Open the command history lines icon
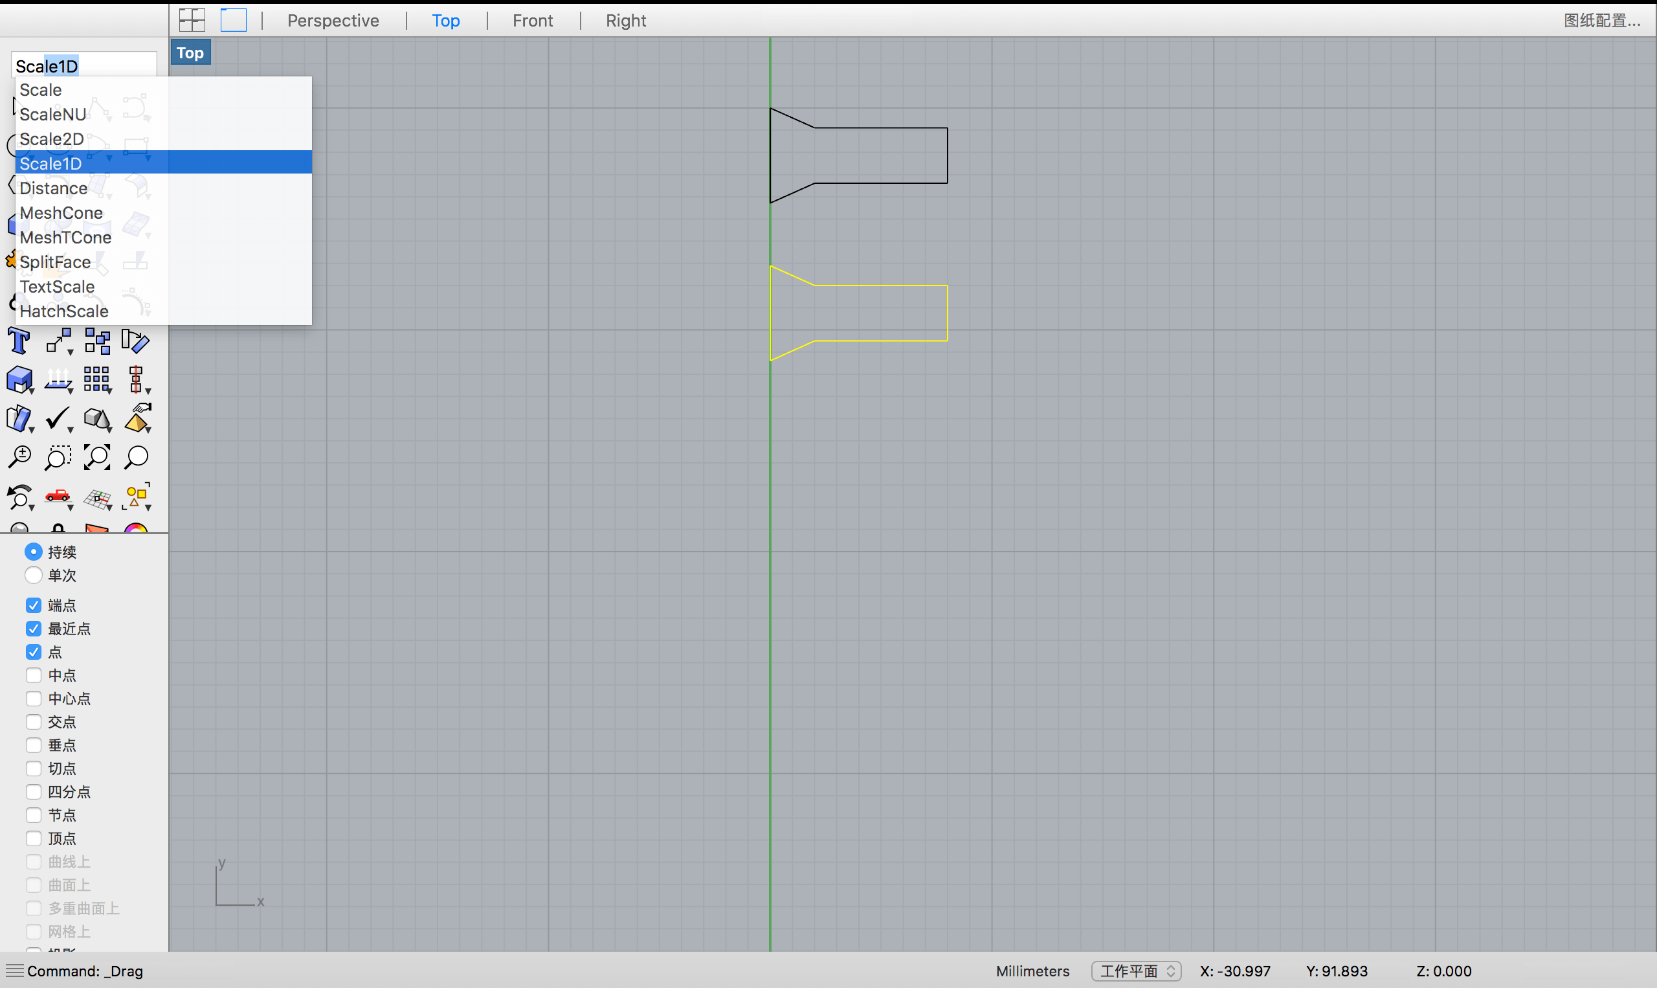This screenshot has height=988, width=1657. click(x=14, y=971)
